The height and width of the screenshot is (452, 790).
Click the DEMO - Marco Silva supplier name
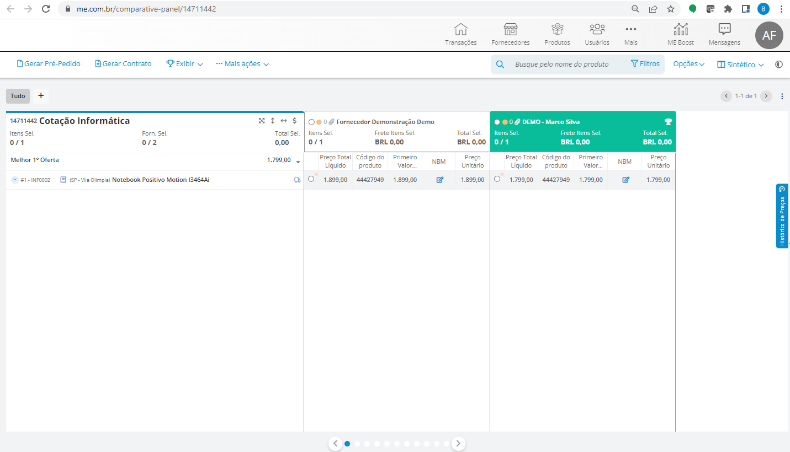[551, 122]
